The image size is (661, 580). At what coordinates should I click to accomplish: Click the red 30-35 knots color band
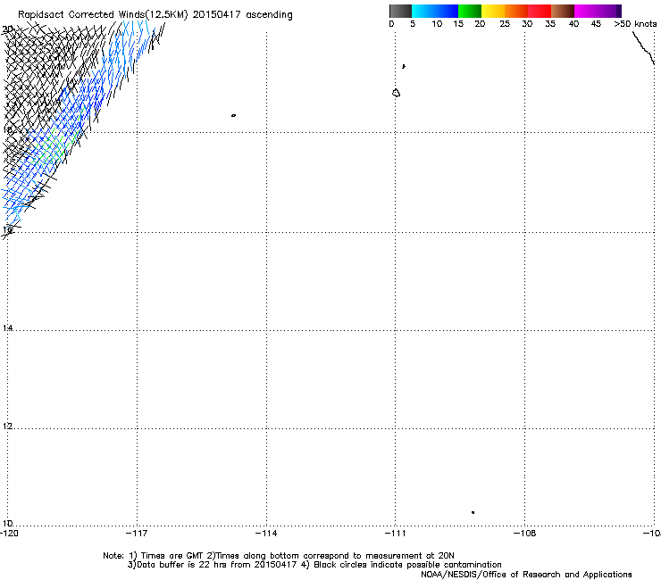540,11
